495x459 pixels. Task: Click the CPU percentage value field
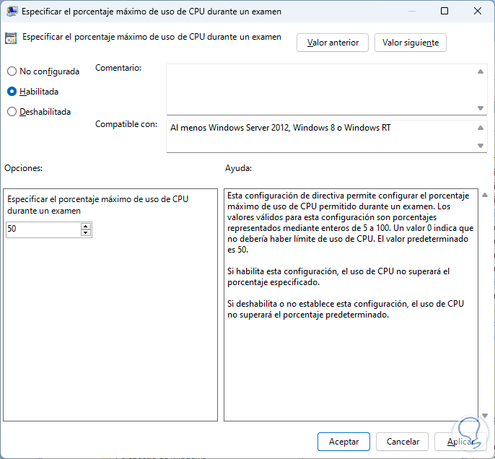pos(43,229)
